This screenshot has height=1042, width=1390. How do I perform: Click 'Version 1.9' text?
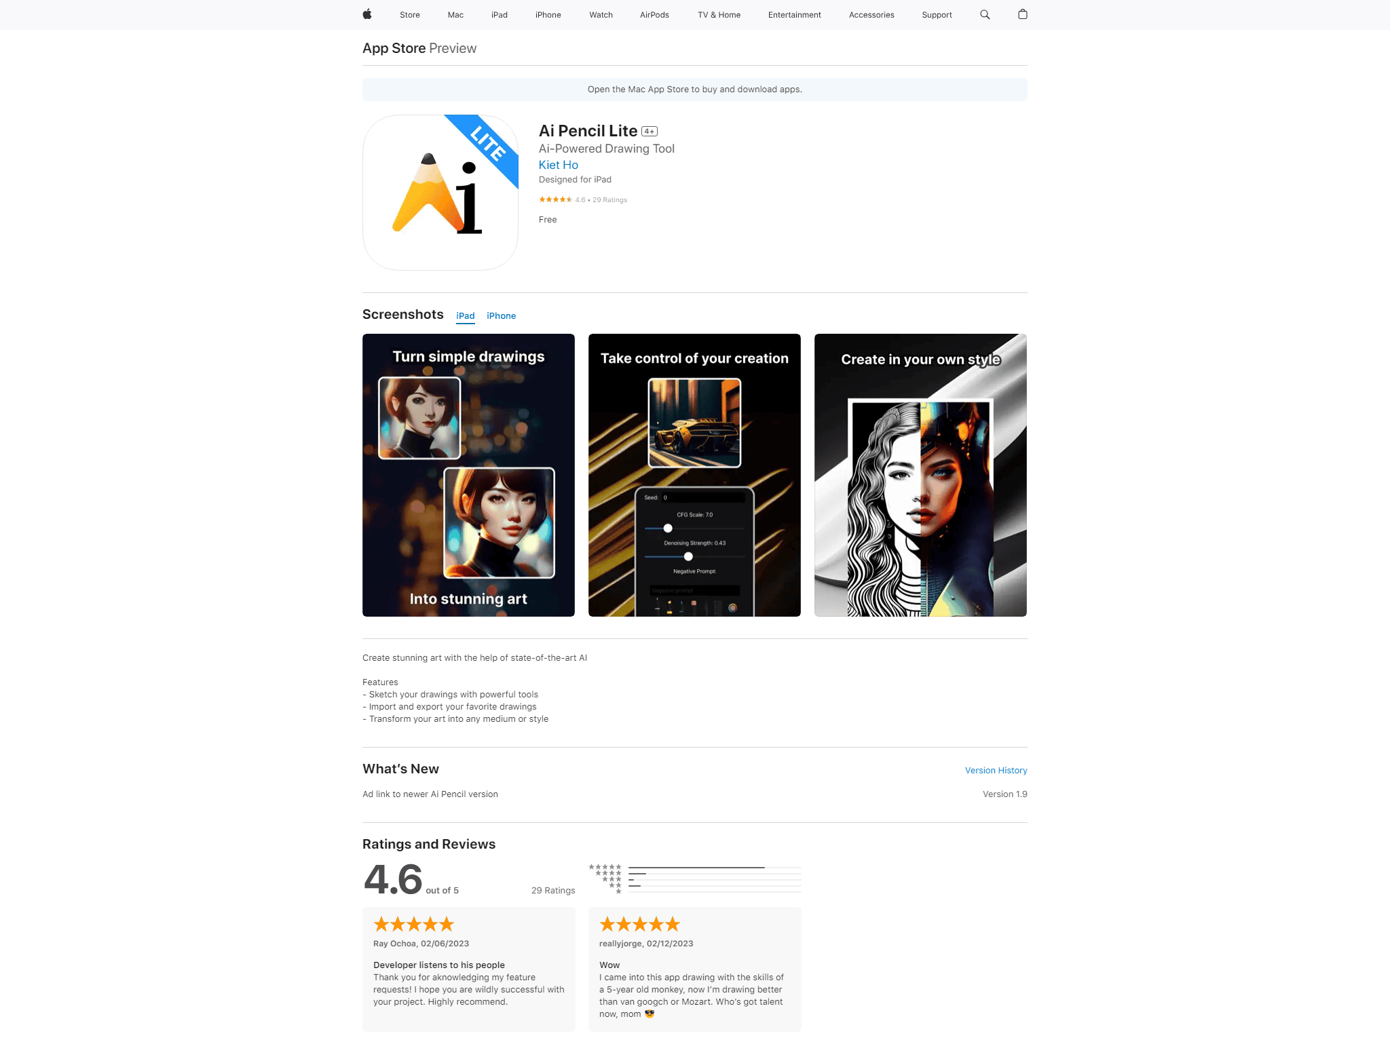click(1005, 794)
